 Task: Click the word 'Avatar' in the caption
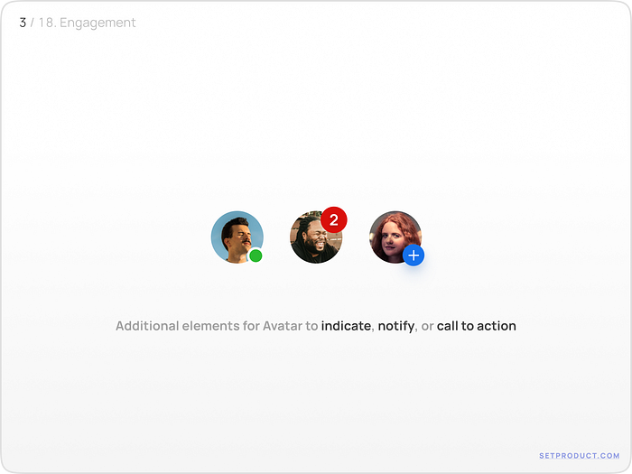tap(283, 326)
